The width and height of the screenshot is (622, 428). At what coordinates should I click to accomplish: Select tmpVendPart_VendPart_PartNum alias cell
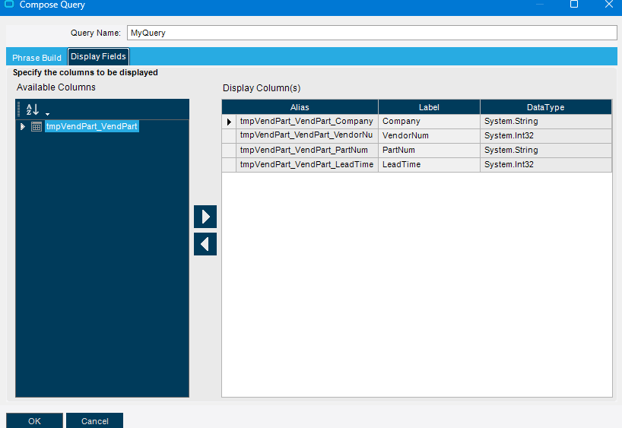pos(307,151)
